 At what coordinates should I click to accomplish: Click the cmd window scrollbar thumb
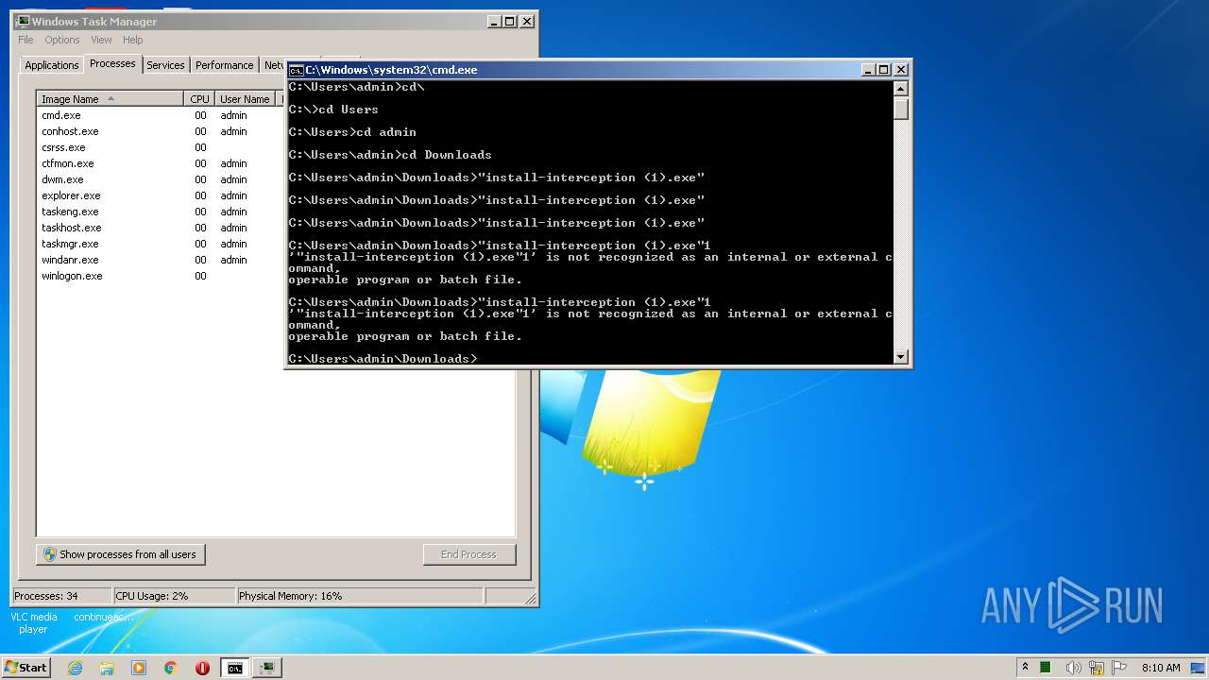pos(901,108)
